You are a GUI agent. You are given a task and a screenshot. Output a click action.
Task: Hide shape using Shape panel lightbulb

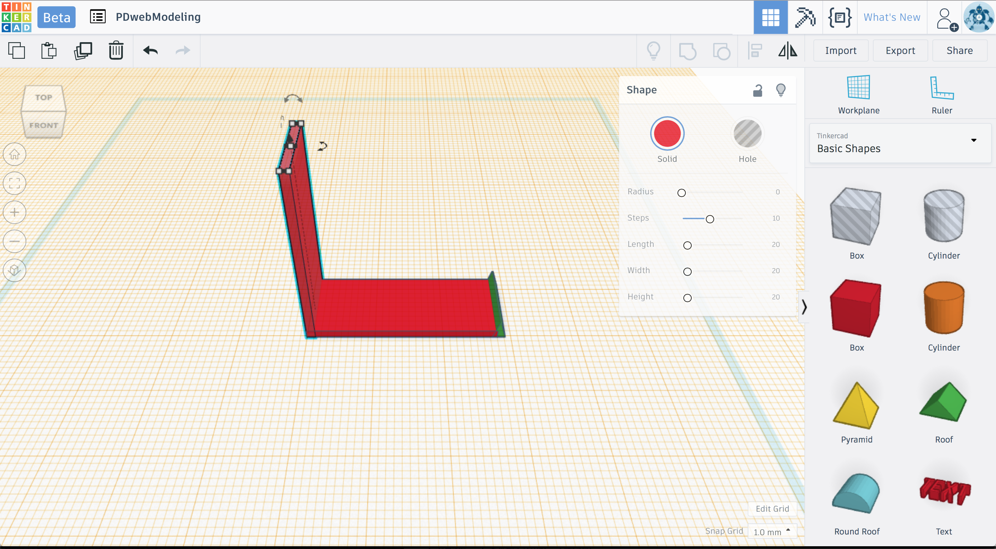781,91
